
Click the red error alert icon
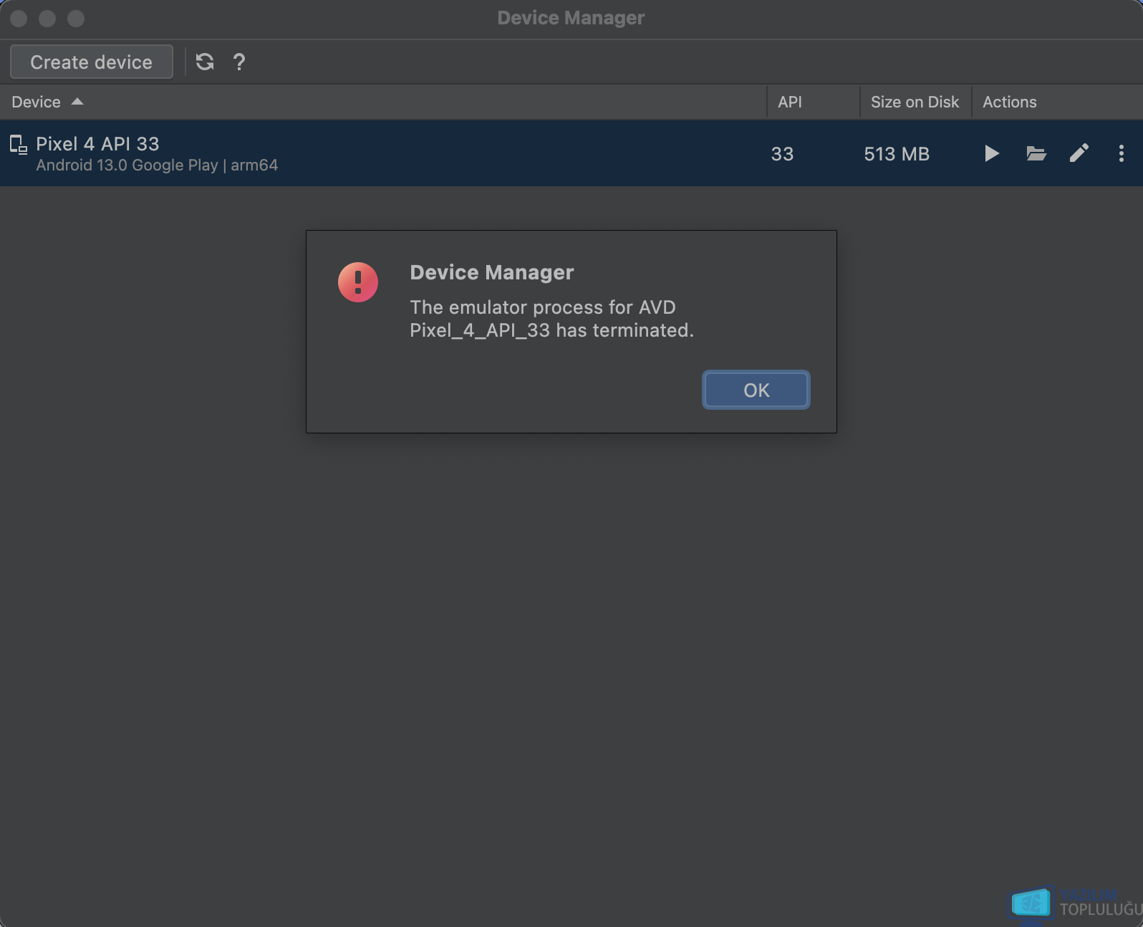tap(358, 282)
